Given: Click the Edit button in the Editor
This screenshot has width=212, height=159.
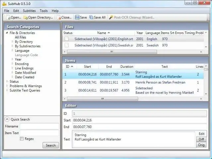Looking at the screenshot, I should pos(201,134).
